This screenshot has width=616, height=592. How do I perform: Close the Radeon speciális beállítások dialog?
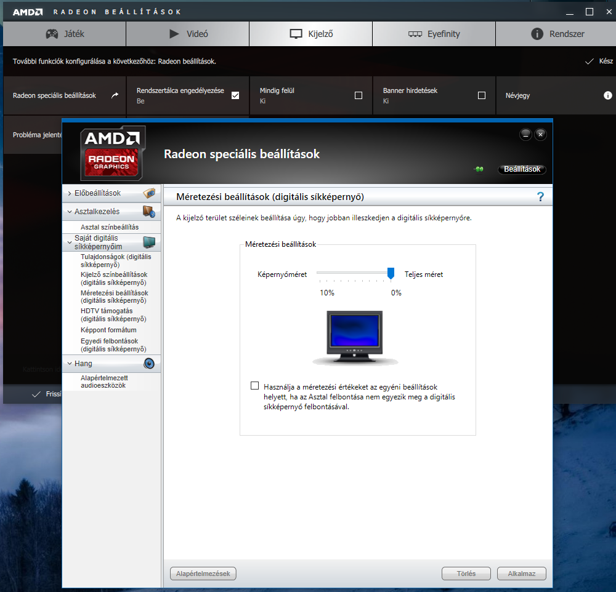click(541, 135)
